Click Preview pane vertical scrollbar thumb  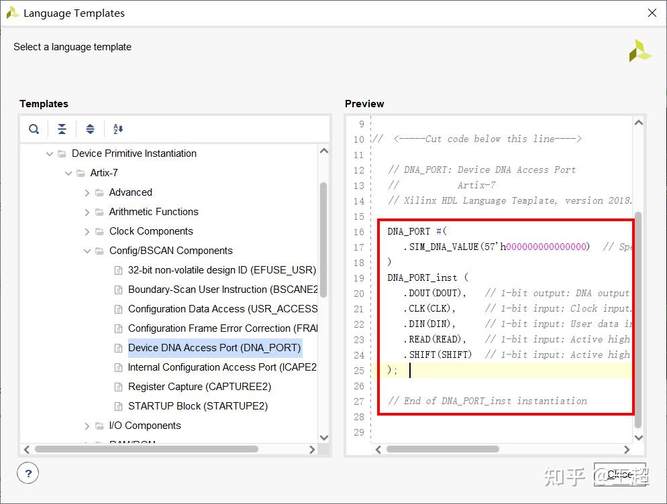(638, 320)
